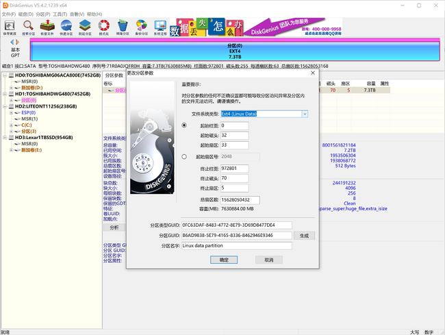Click the end cylinder field showing 972801

pos(235,169)
